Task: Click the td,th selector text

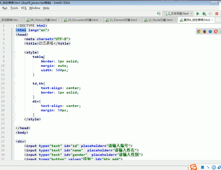Action: (38, 83)
